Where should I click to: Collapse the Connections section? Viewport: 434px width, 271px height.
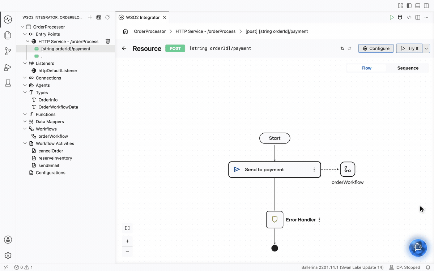[x=25, y=78]
